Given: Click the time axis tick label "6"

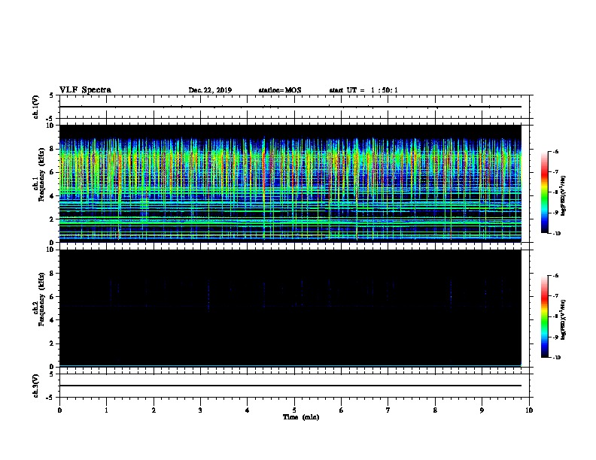Looking at the screenshot, I should pos(342,410).
